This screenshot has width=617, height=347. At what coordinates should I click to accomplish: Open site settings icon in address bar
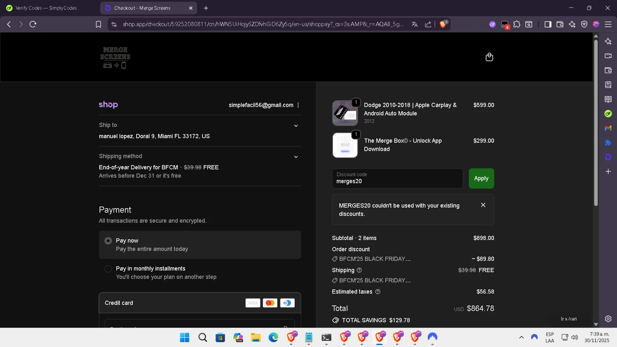click(x=114, y=24)
